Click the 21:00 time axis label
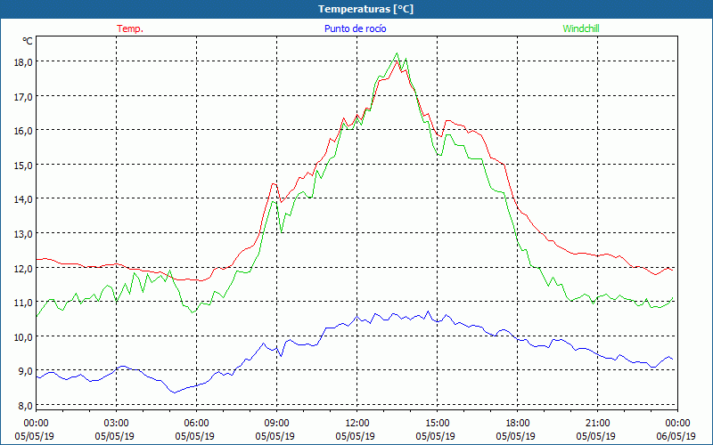The height and width of the screenshot is (445, 713). click(x=597, y=424)
